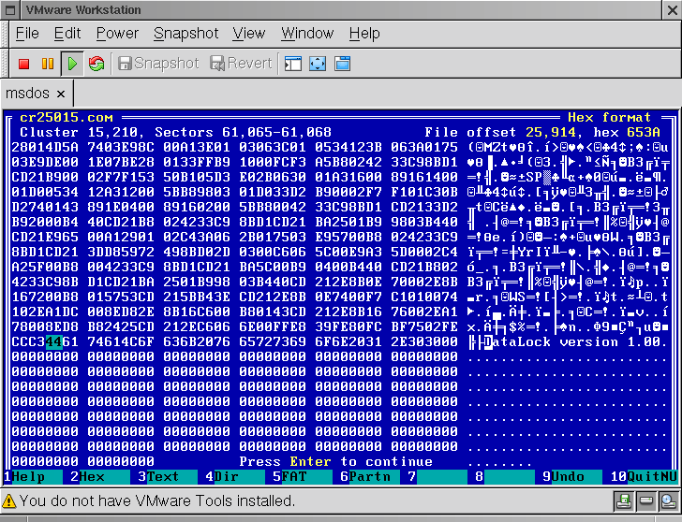Click the green Power On play icon
The width and height of the screenshot is (682, 522).
tap(72, 64)
